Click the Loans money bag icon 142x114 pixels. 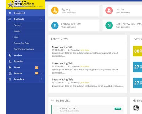click(10, 67)
